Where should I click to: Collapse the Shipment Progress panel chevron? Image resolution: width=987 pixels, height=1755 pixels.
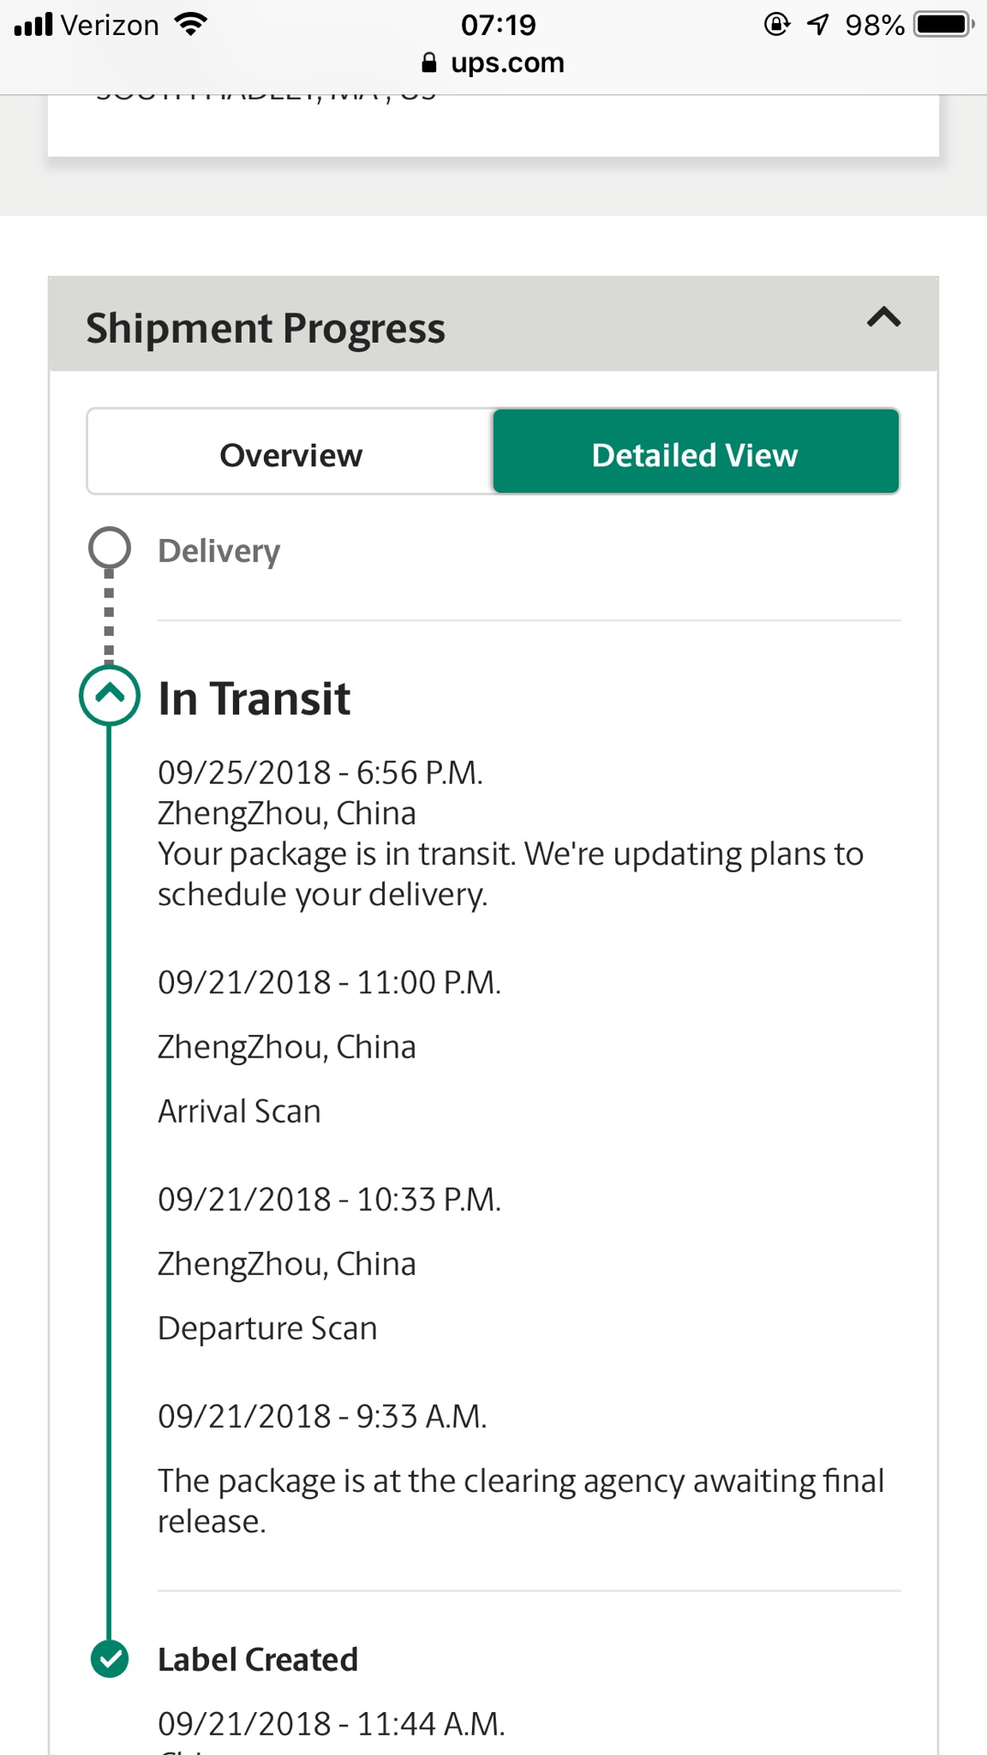point(883,318)
